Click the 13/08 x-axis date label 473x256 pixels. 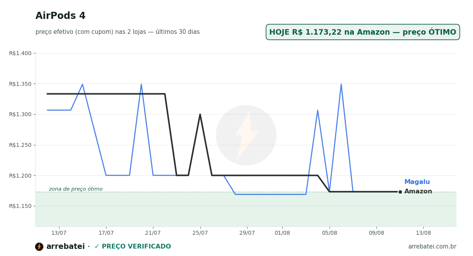(423, 233)
